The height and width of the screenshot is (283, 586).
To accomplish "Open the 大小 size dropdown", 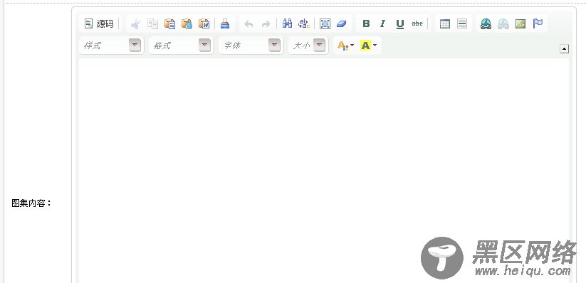I will [308, 46].
